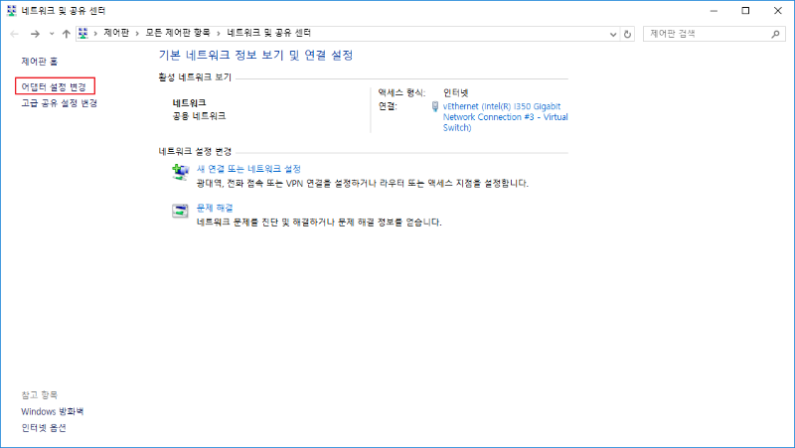Go up one folder level

click(66, 33)
